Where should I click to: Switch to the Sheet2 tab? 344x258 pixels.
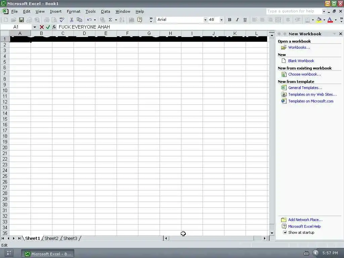(51, 238)
